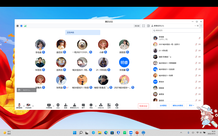The image size is (218, 136).
Task: Click the search members input field
Action: 177,30
